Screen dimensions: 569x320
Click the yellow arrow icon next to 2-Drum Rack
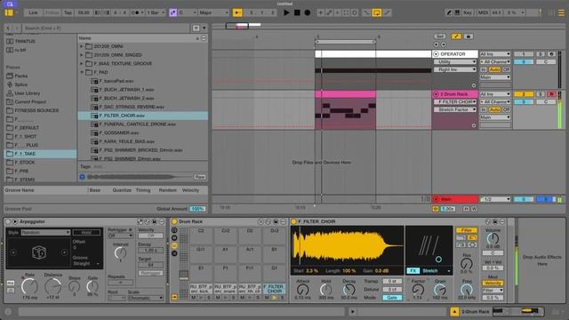(454, 311)
